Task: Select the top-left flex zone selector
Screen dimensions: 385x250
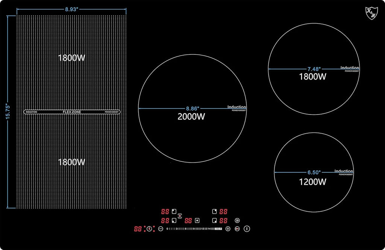Action: click(174, 211)
